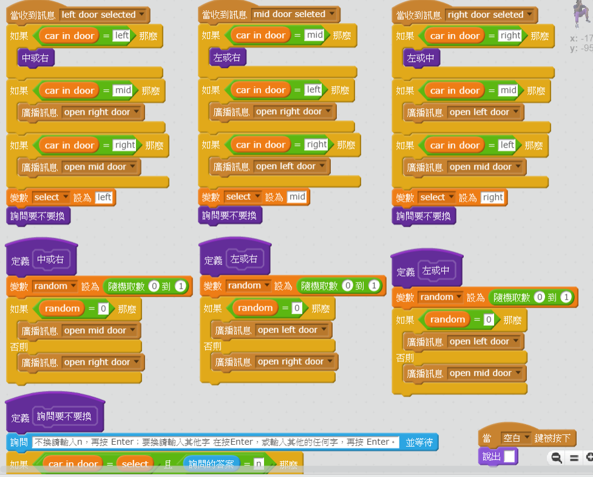Click the 定義 詢問要不要換 define hat block
Image resolution: width=593 pixels, height=477 pixels.
(55, 413)
